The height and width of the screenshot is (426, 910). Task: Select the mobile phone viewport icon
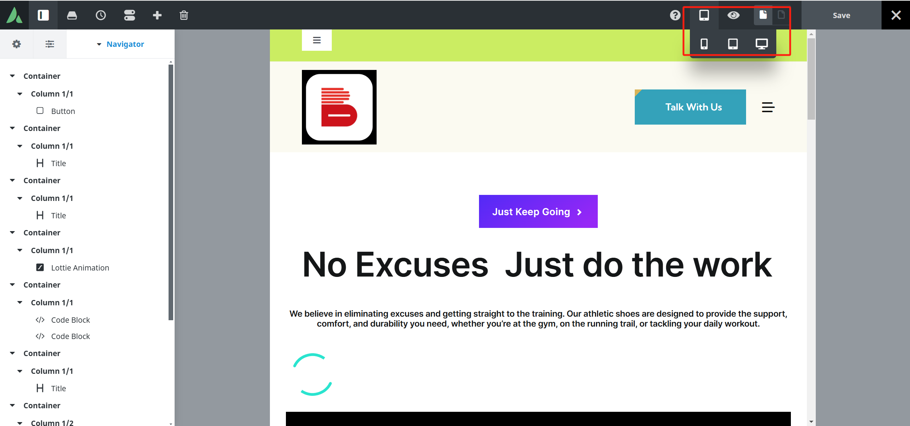pos(704,44)
